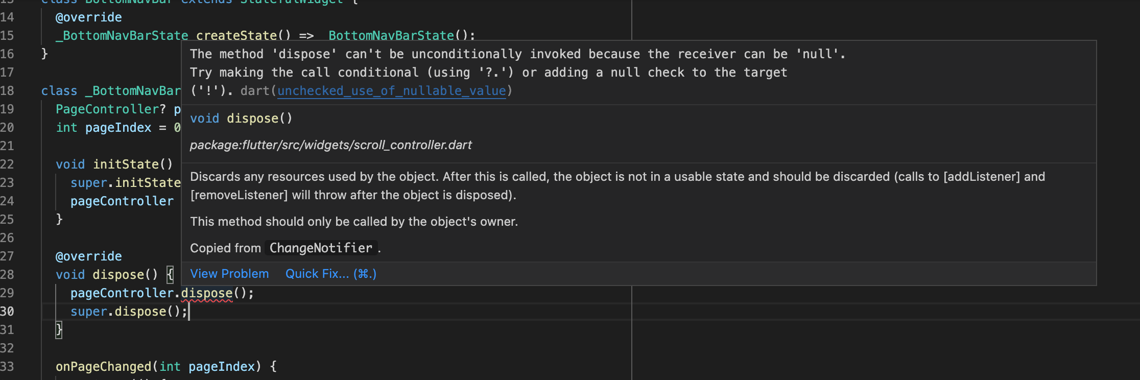
Task: Click 'class _BottomNavBar' on line 18
Action: click(111, 91)
